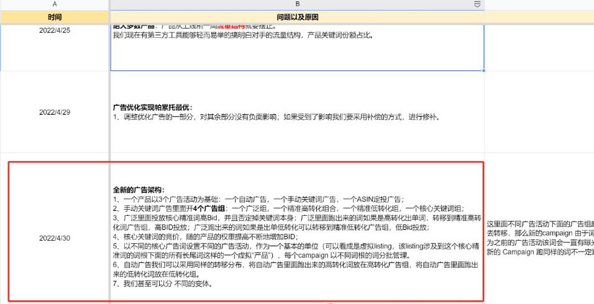Click the column B right border in header
This screenshot has height=304, width=594.
coord(485,4)
